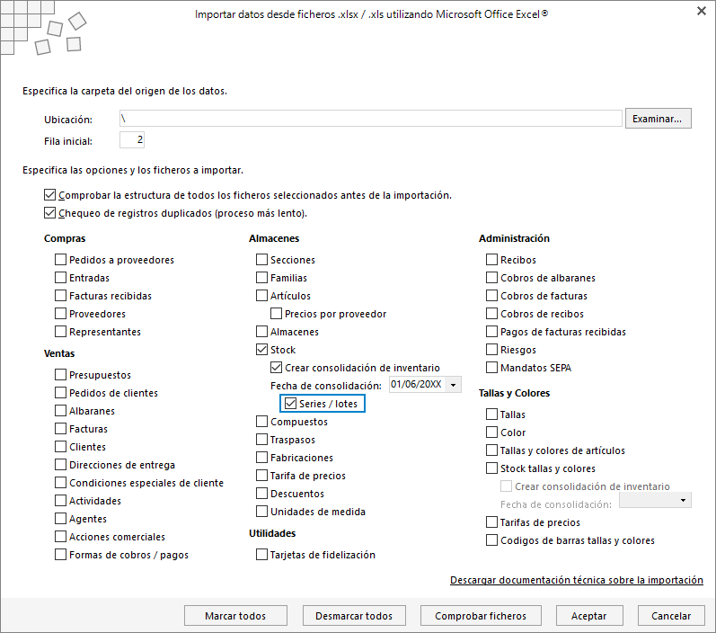Check the Actividades option

pyautogui.click(x=61, y=501)
